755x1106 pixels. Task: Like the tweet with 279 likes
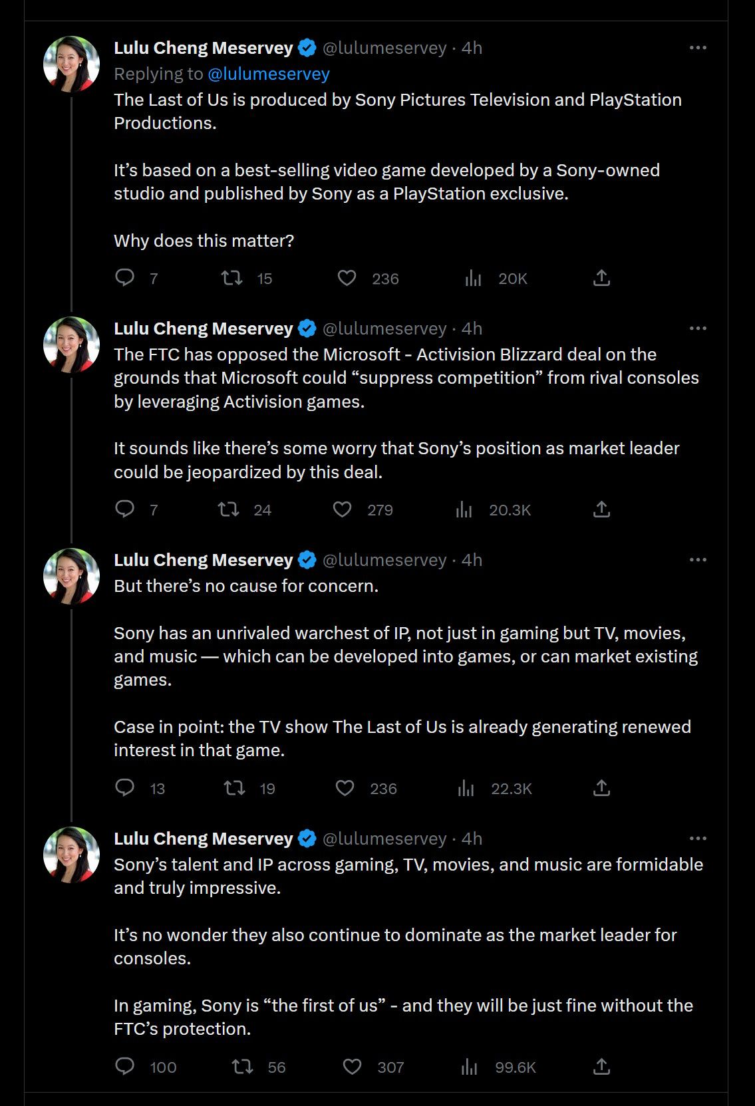[x=342, y=509]
